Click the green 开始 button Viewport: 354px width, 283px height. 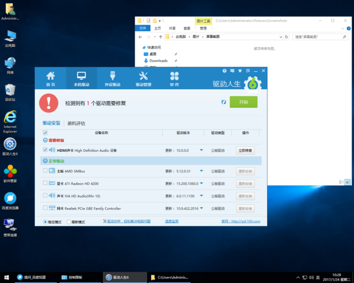point(244,102)
